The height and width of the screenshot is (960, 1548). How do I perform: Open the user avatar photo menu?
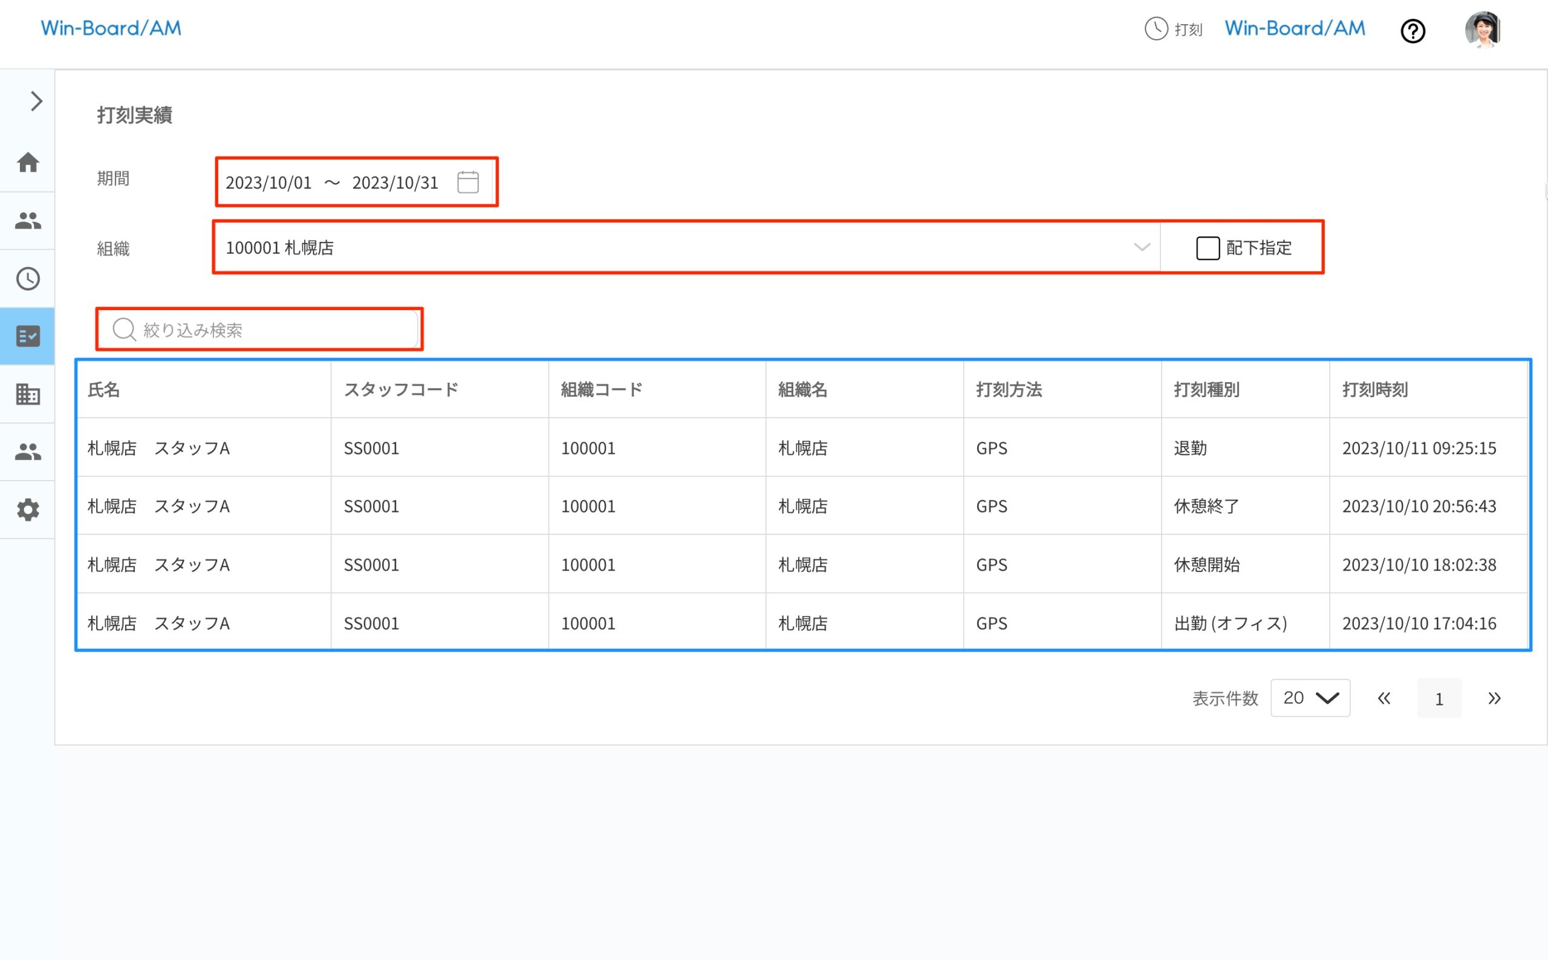[1483, 29]
